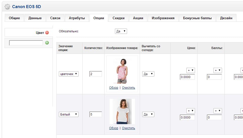Remove the Цвет option with red minus icon

pos(47,33)
